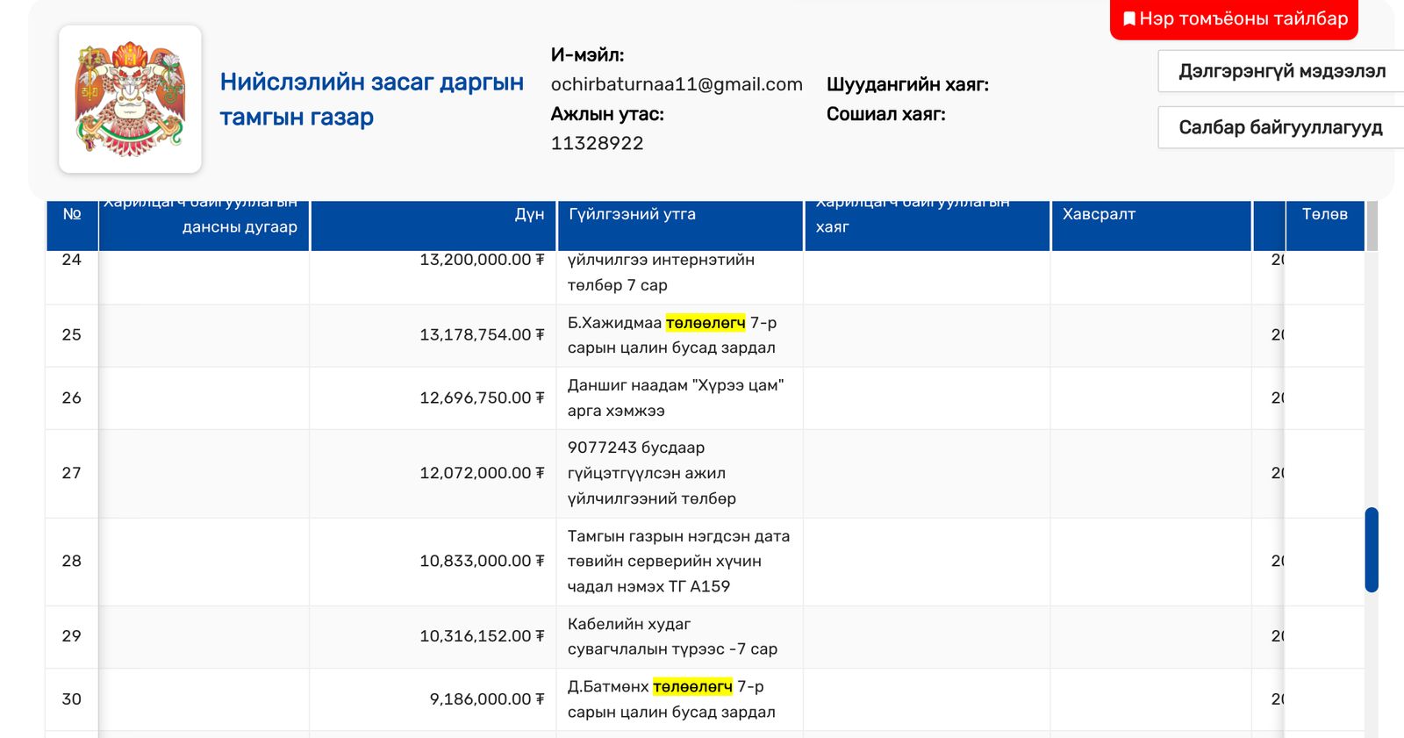The width and height of the screenshot is (1404, 738).
Task: Click the phone number 11328922
Action: coord(597,143)
